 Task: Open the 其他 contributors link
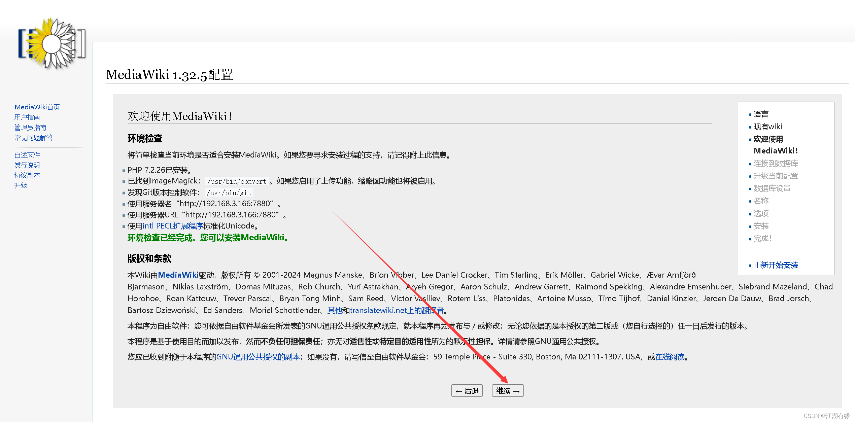(x=335, y=310)
